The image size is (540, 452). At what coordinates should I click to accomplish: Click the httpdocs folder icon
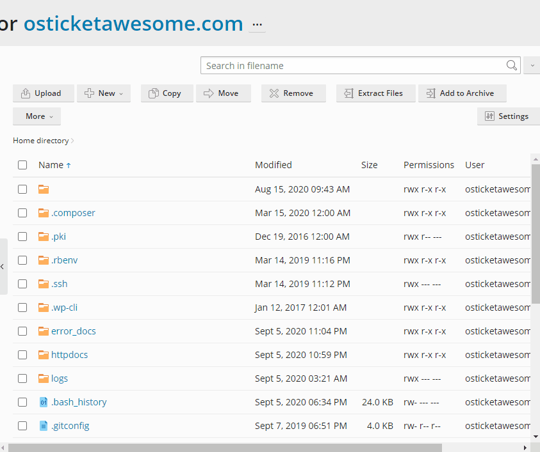click(44, 355)
